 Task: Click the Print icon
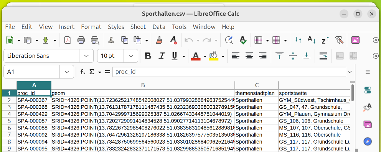[81, 40]
